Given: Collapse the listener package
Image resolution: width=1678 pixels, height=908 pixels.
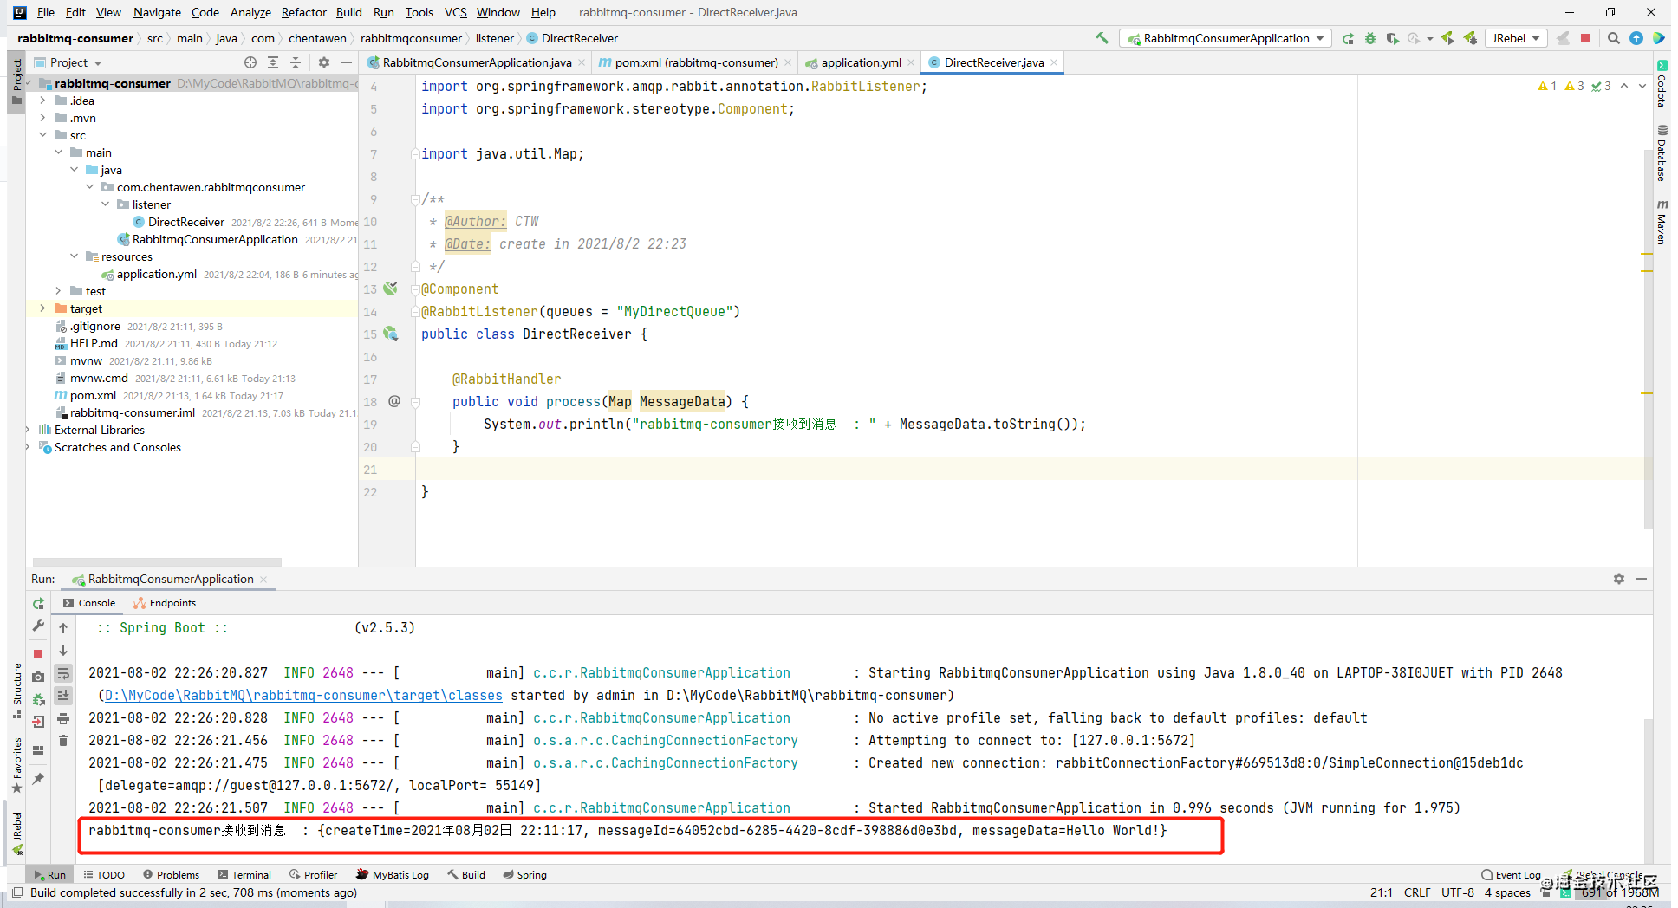Looking at the screenshot, I should click(x=105, y=204).
